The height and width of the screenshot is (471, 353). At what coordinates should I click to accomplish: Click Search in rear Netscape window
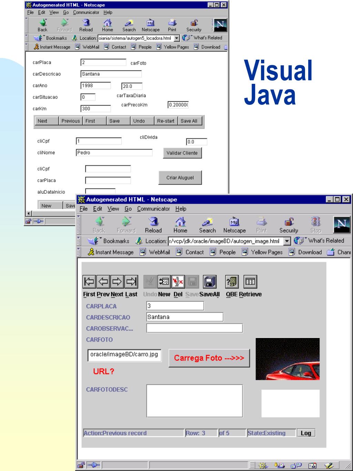pos(129,25)
